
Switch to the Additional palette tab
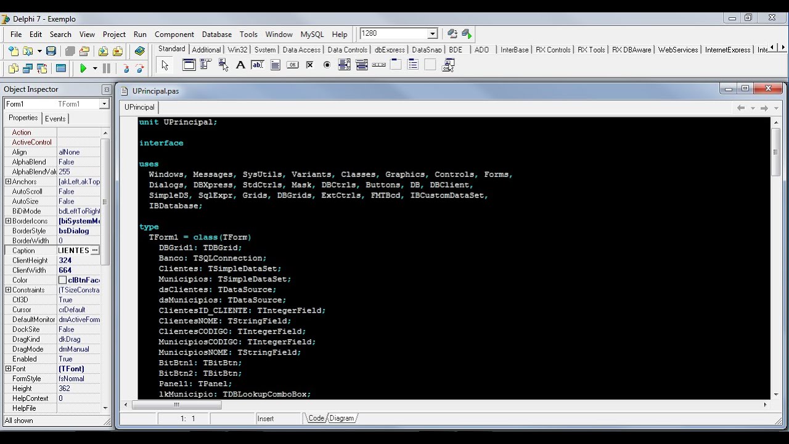(x=206, y=50)
